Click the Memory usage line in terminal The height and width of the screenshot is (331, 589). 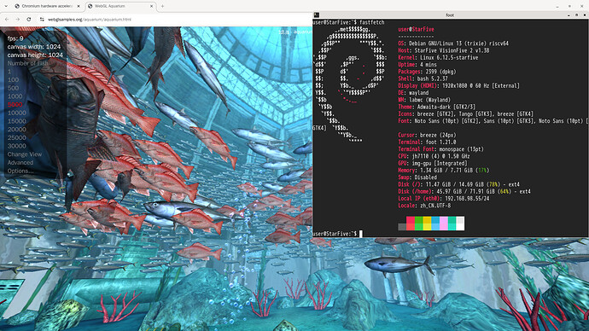tap(444, 171)
